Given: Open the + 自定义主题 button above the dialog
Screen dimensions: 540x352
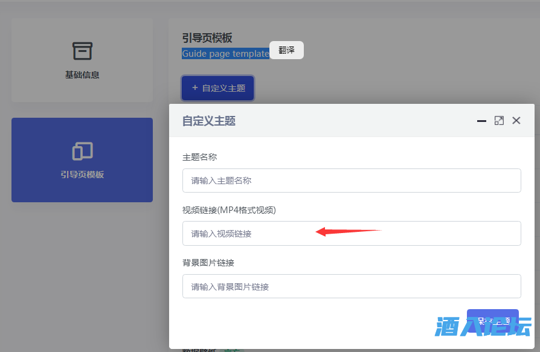Looking at the screenshot, I should (x=217, y=88).
